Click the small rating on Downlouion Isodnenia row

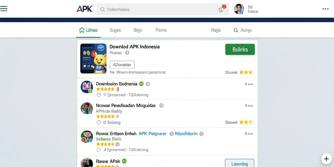pyautogui.click(x=249, y=84)
